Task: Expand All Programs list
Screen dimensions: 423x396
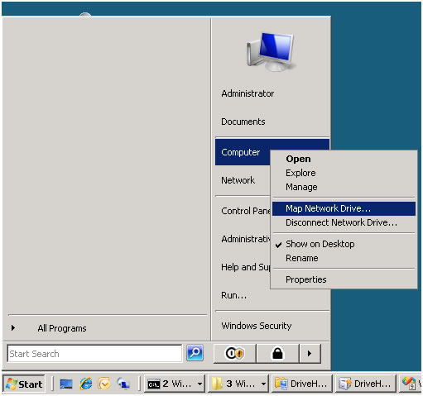Action: (62, 328)
